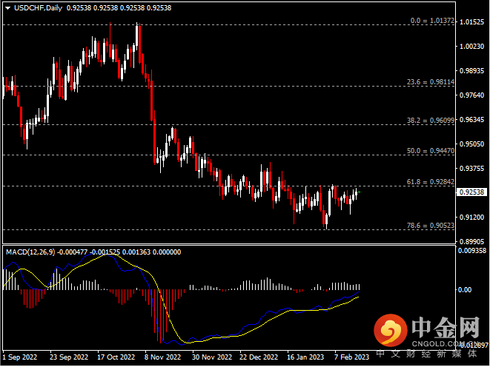Click the MACD 0.00 scale value
This screenshot has height=367, width=490.
[x=467, y=289]
